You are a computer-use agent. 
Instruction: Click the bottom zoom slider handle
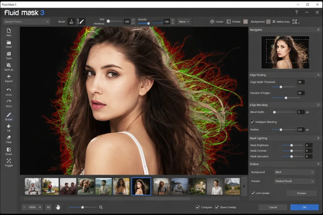(x=83, y=207)
